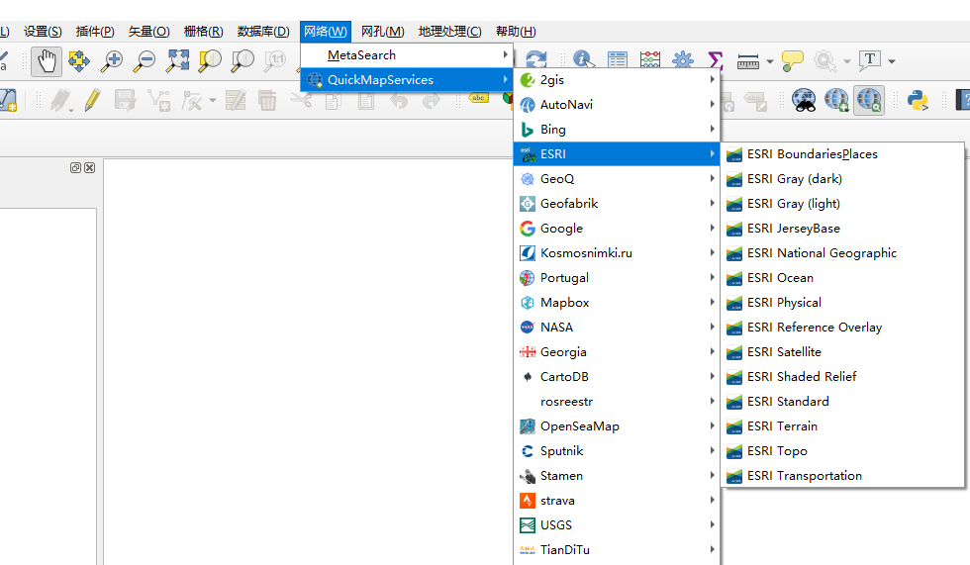Open the Field Calculator abacus icon
Screen dimensions: 970x565
pyautogui.click(x=650, y=60)
